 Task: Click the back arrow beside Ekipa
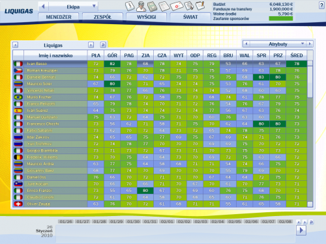43,7
